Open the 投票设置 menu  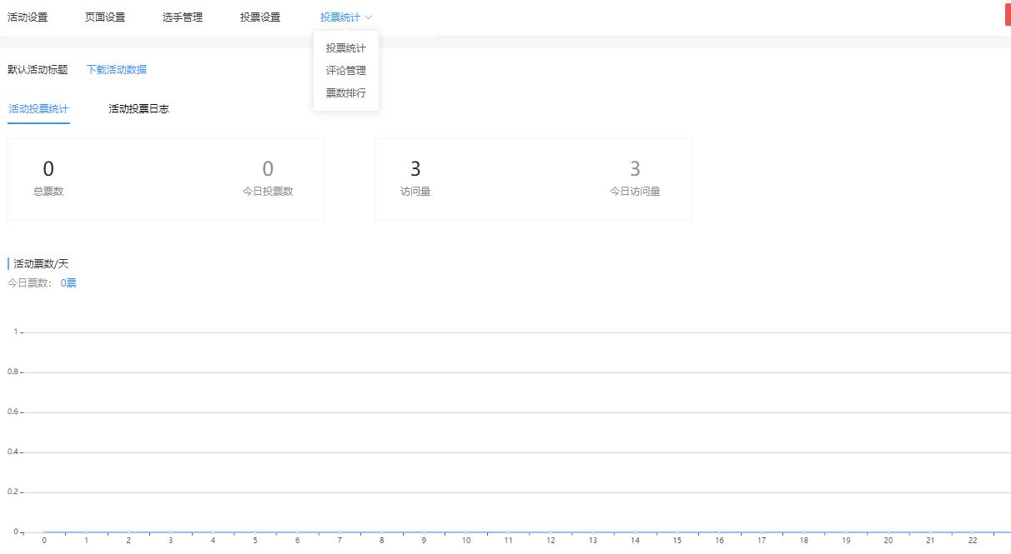(258, 16)
